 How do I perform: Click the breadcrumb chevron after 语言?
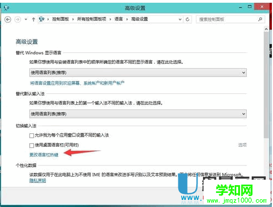127,19
